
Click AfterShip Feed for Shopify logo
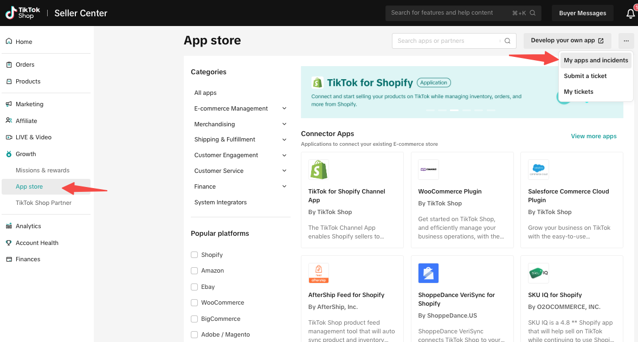319,273
